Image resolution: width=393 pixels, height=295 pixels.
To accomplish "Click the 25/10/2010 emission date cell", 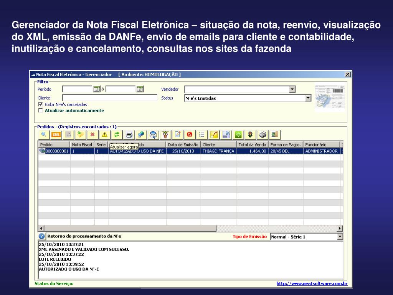I will [x=183, y=151].
